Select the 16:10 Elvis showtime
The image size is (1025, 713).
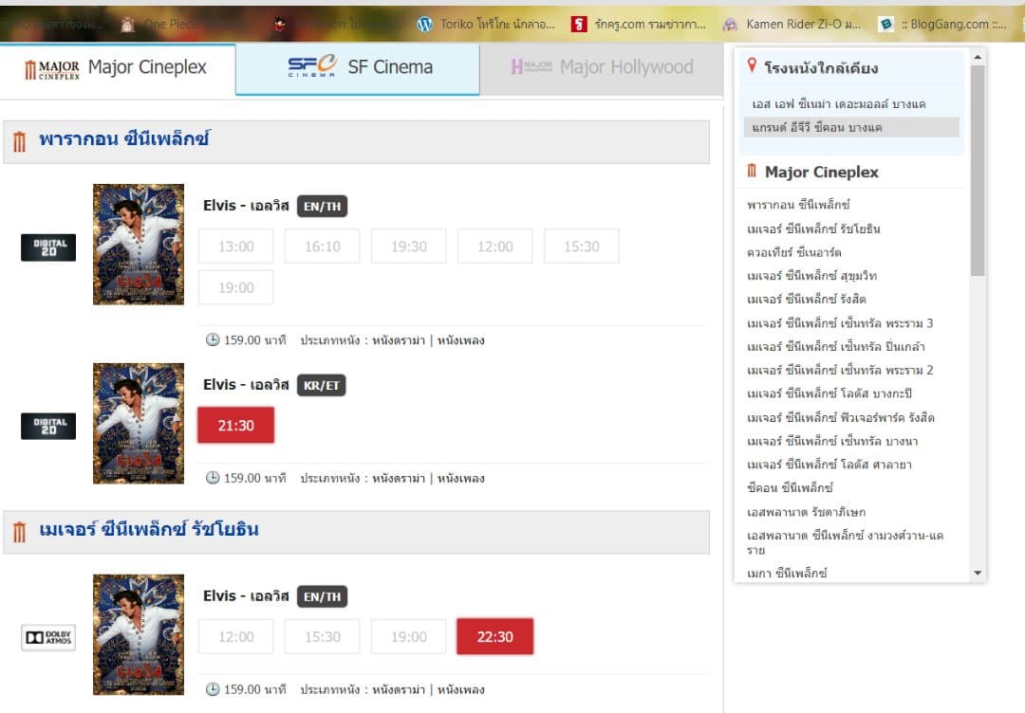[323, 247]
